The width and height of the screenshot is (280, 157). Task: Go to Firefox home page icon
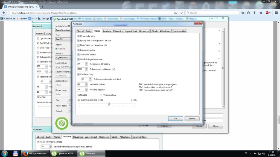261,13
